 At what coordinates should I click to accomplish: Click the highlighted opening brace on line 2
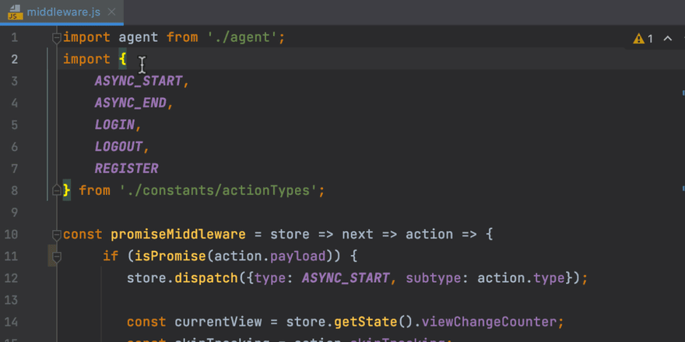tap(123, 59)
